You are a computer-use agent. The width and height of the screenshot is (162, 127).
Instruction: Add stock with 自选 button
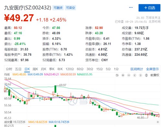tap(149, 8)
